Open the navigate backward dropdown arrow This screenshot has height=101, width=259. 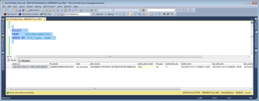point(83,10)
